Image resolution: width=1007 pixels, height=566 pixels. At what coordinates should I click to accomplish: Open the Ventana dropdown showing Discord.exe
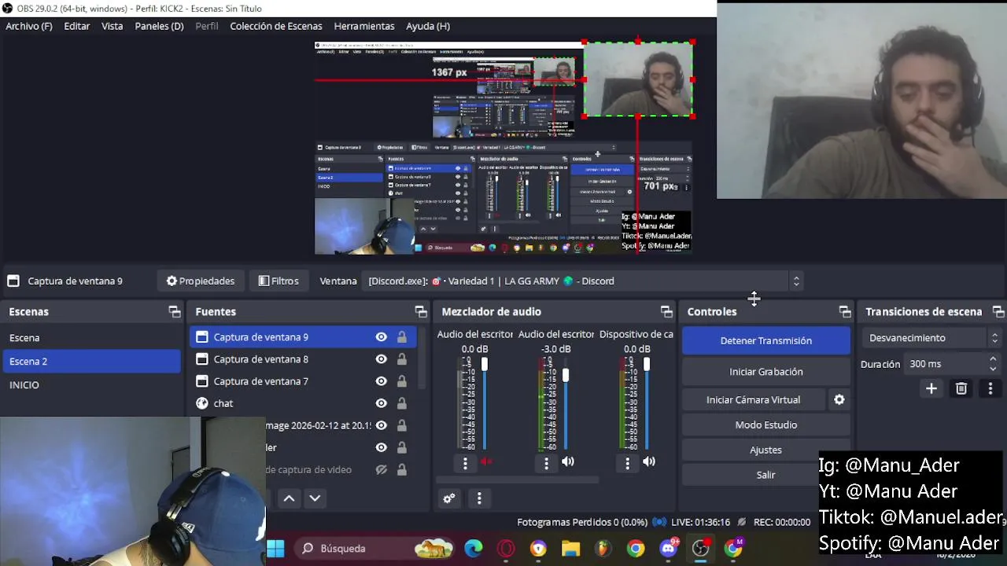pyautogui.click(x=582, y=281)
